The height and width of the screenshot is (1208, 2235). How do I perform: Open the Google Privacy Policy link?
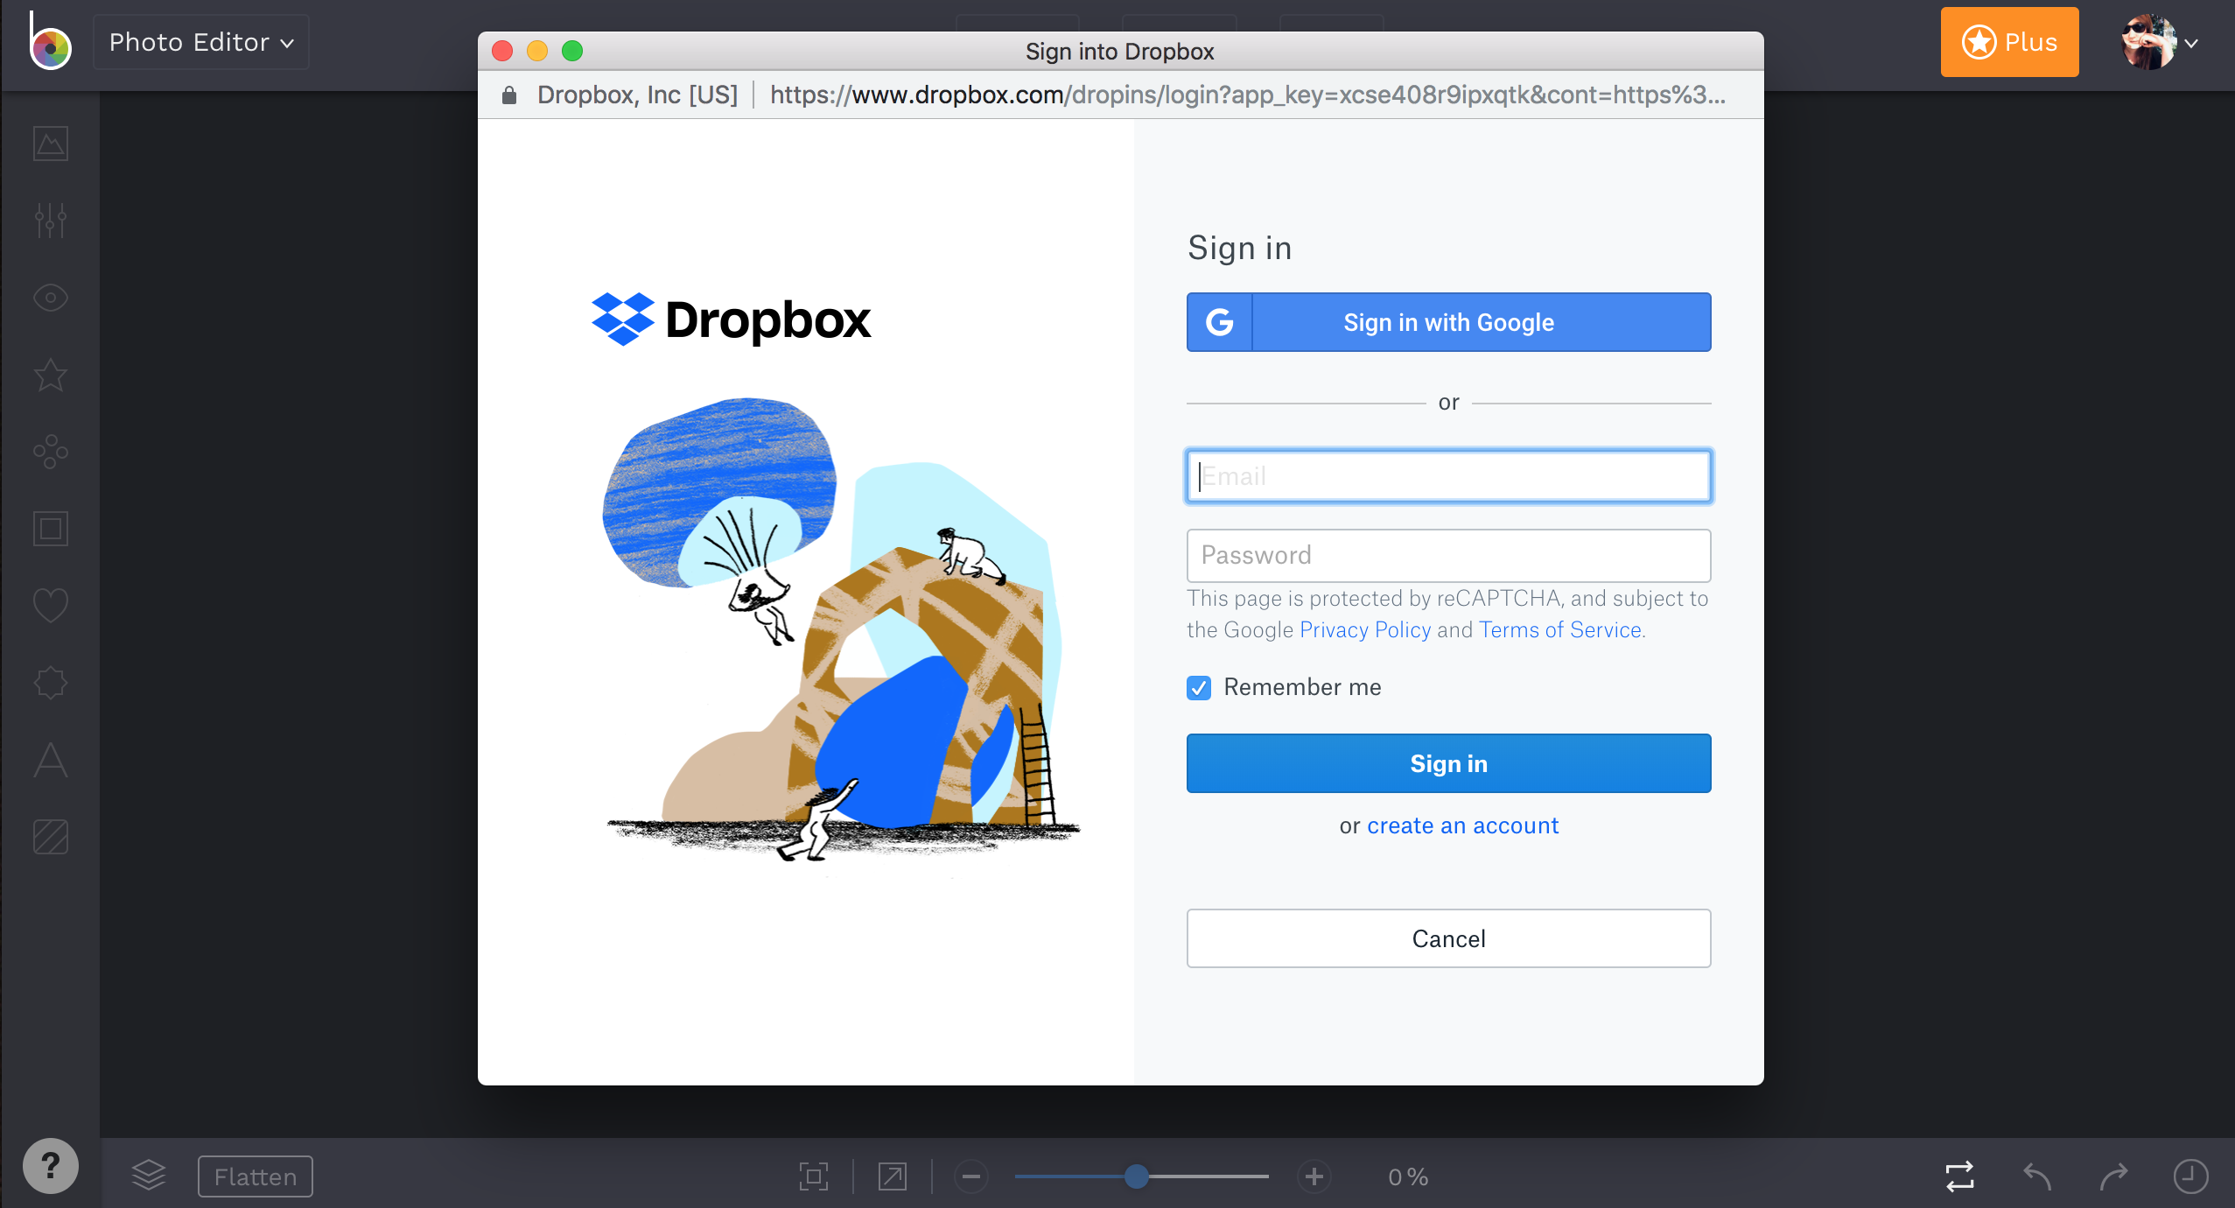pyautogui.click(x=1365, y=629)
